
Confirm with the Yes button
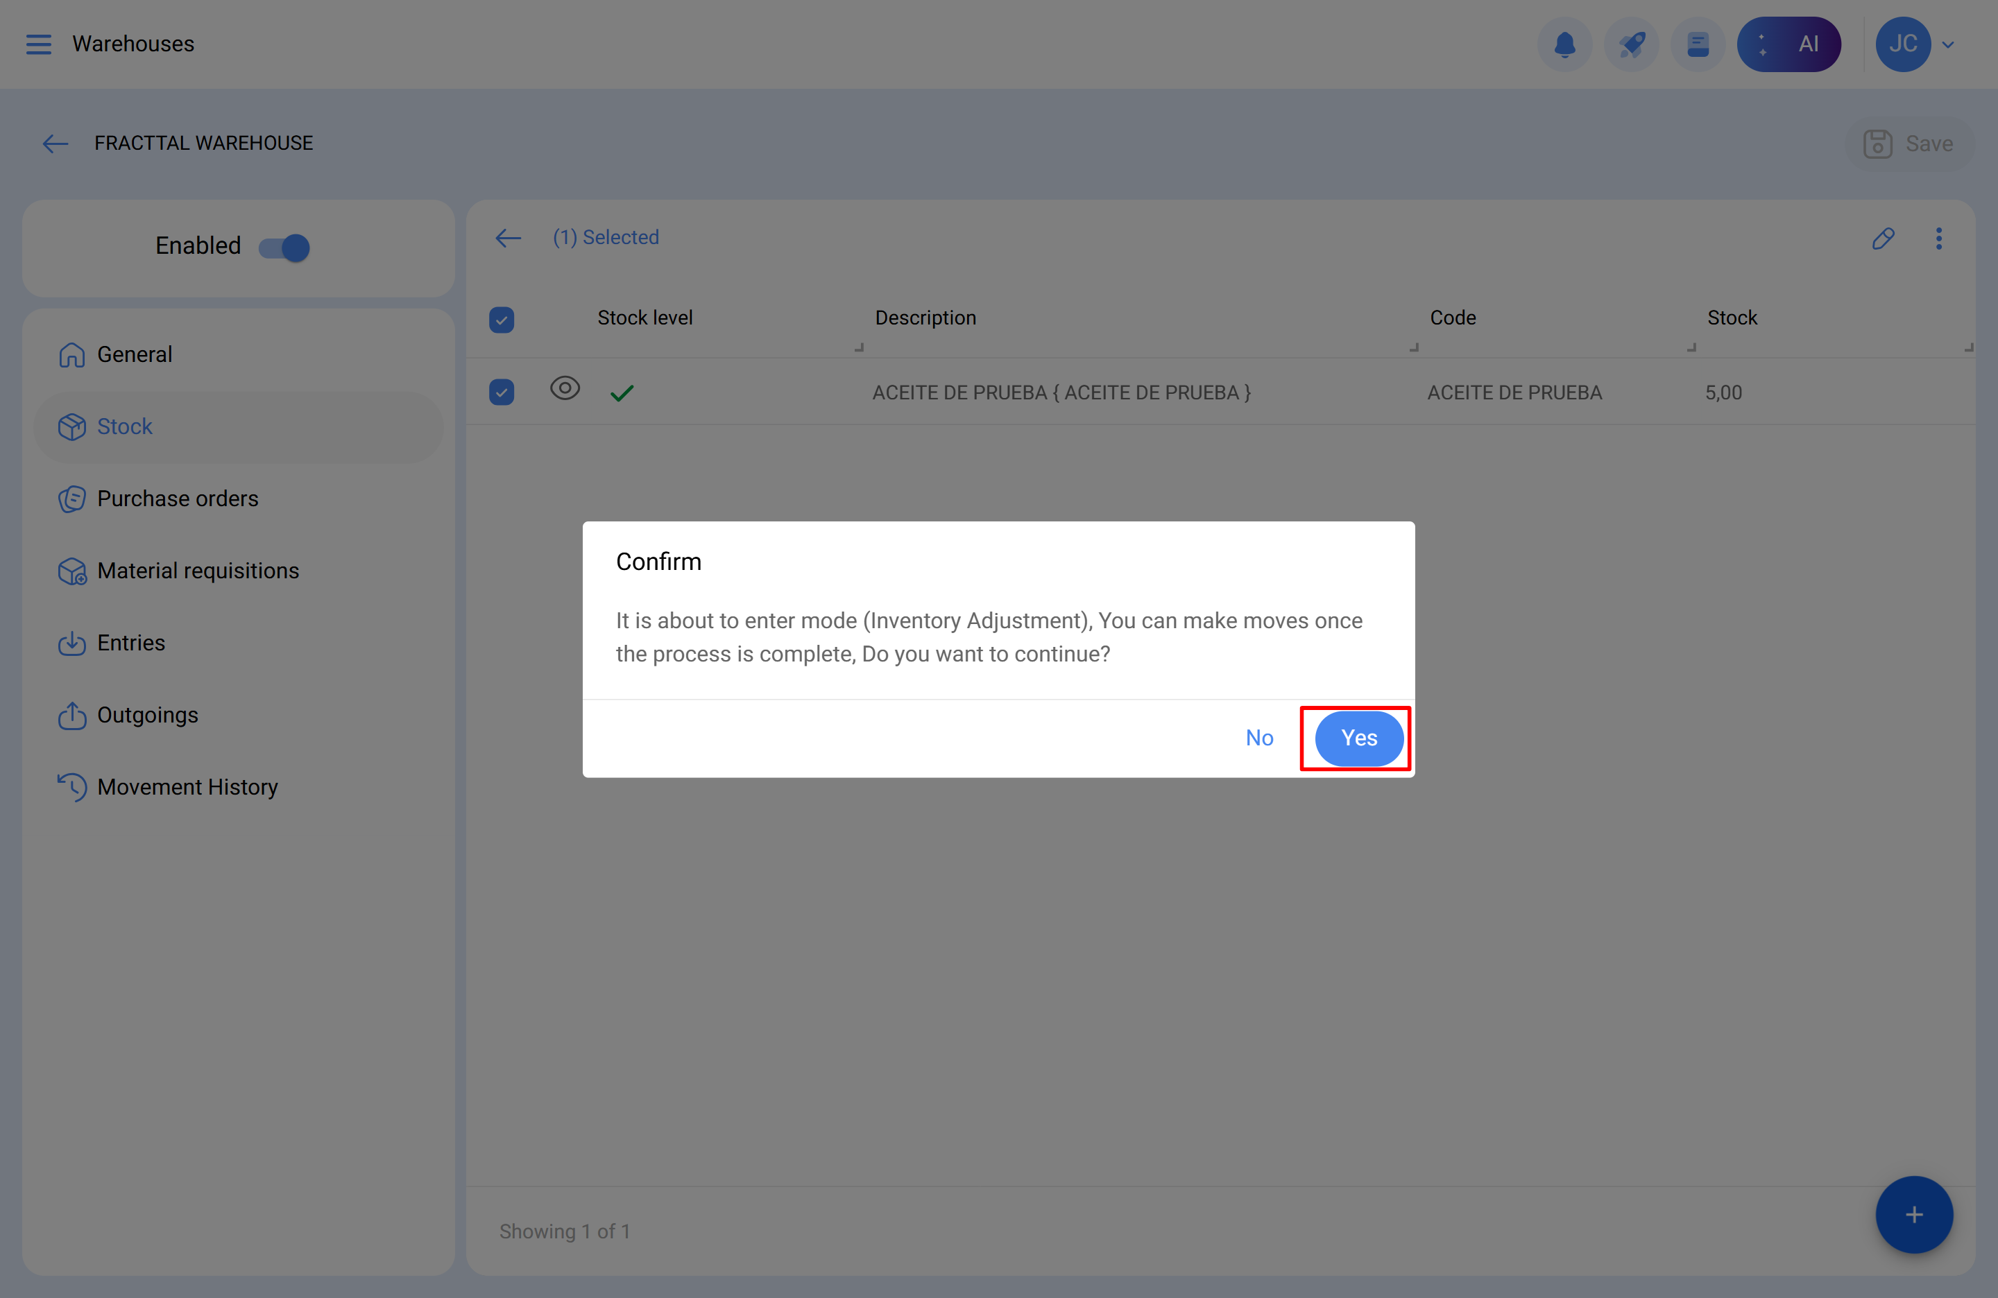pos(1358,738)
